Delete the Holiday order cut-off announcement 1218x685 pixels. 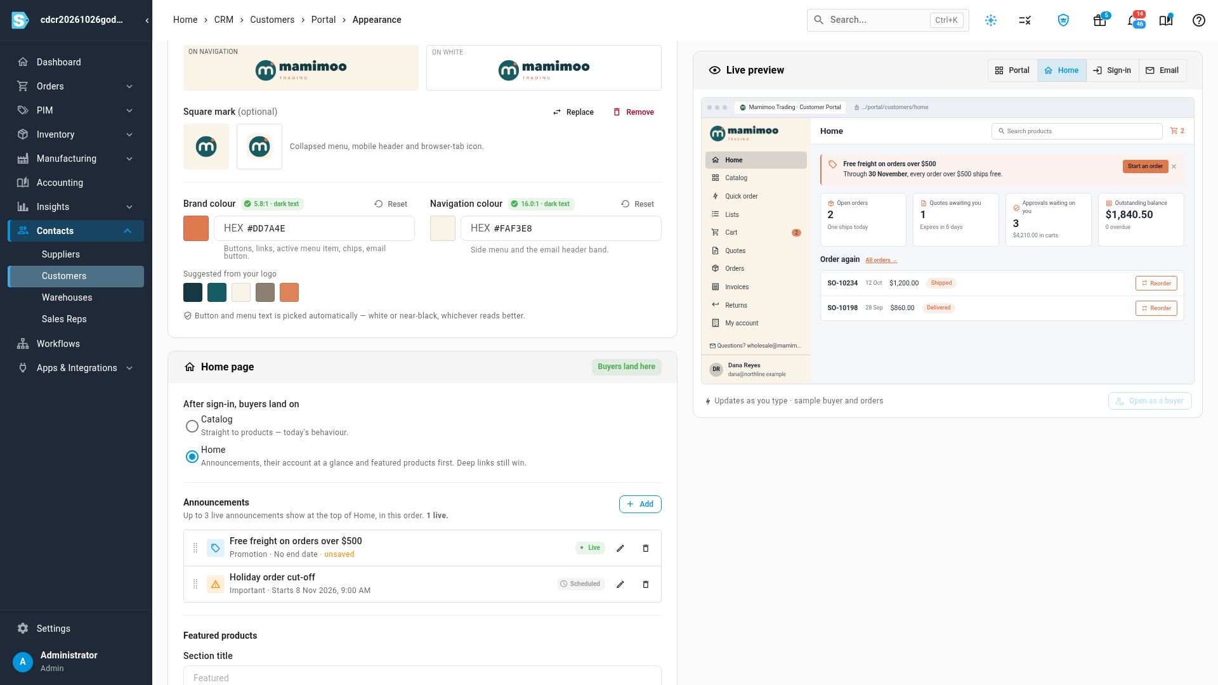coord(646,584)
